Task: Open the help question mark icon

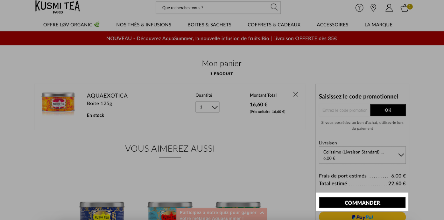Action: coord(359,8)
